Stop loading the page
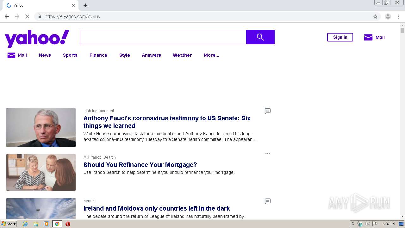405x228 pixels. pos(27,16)
